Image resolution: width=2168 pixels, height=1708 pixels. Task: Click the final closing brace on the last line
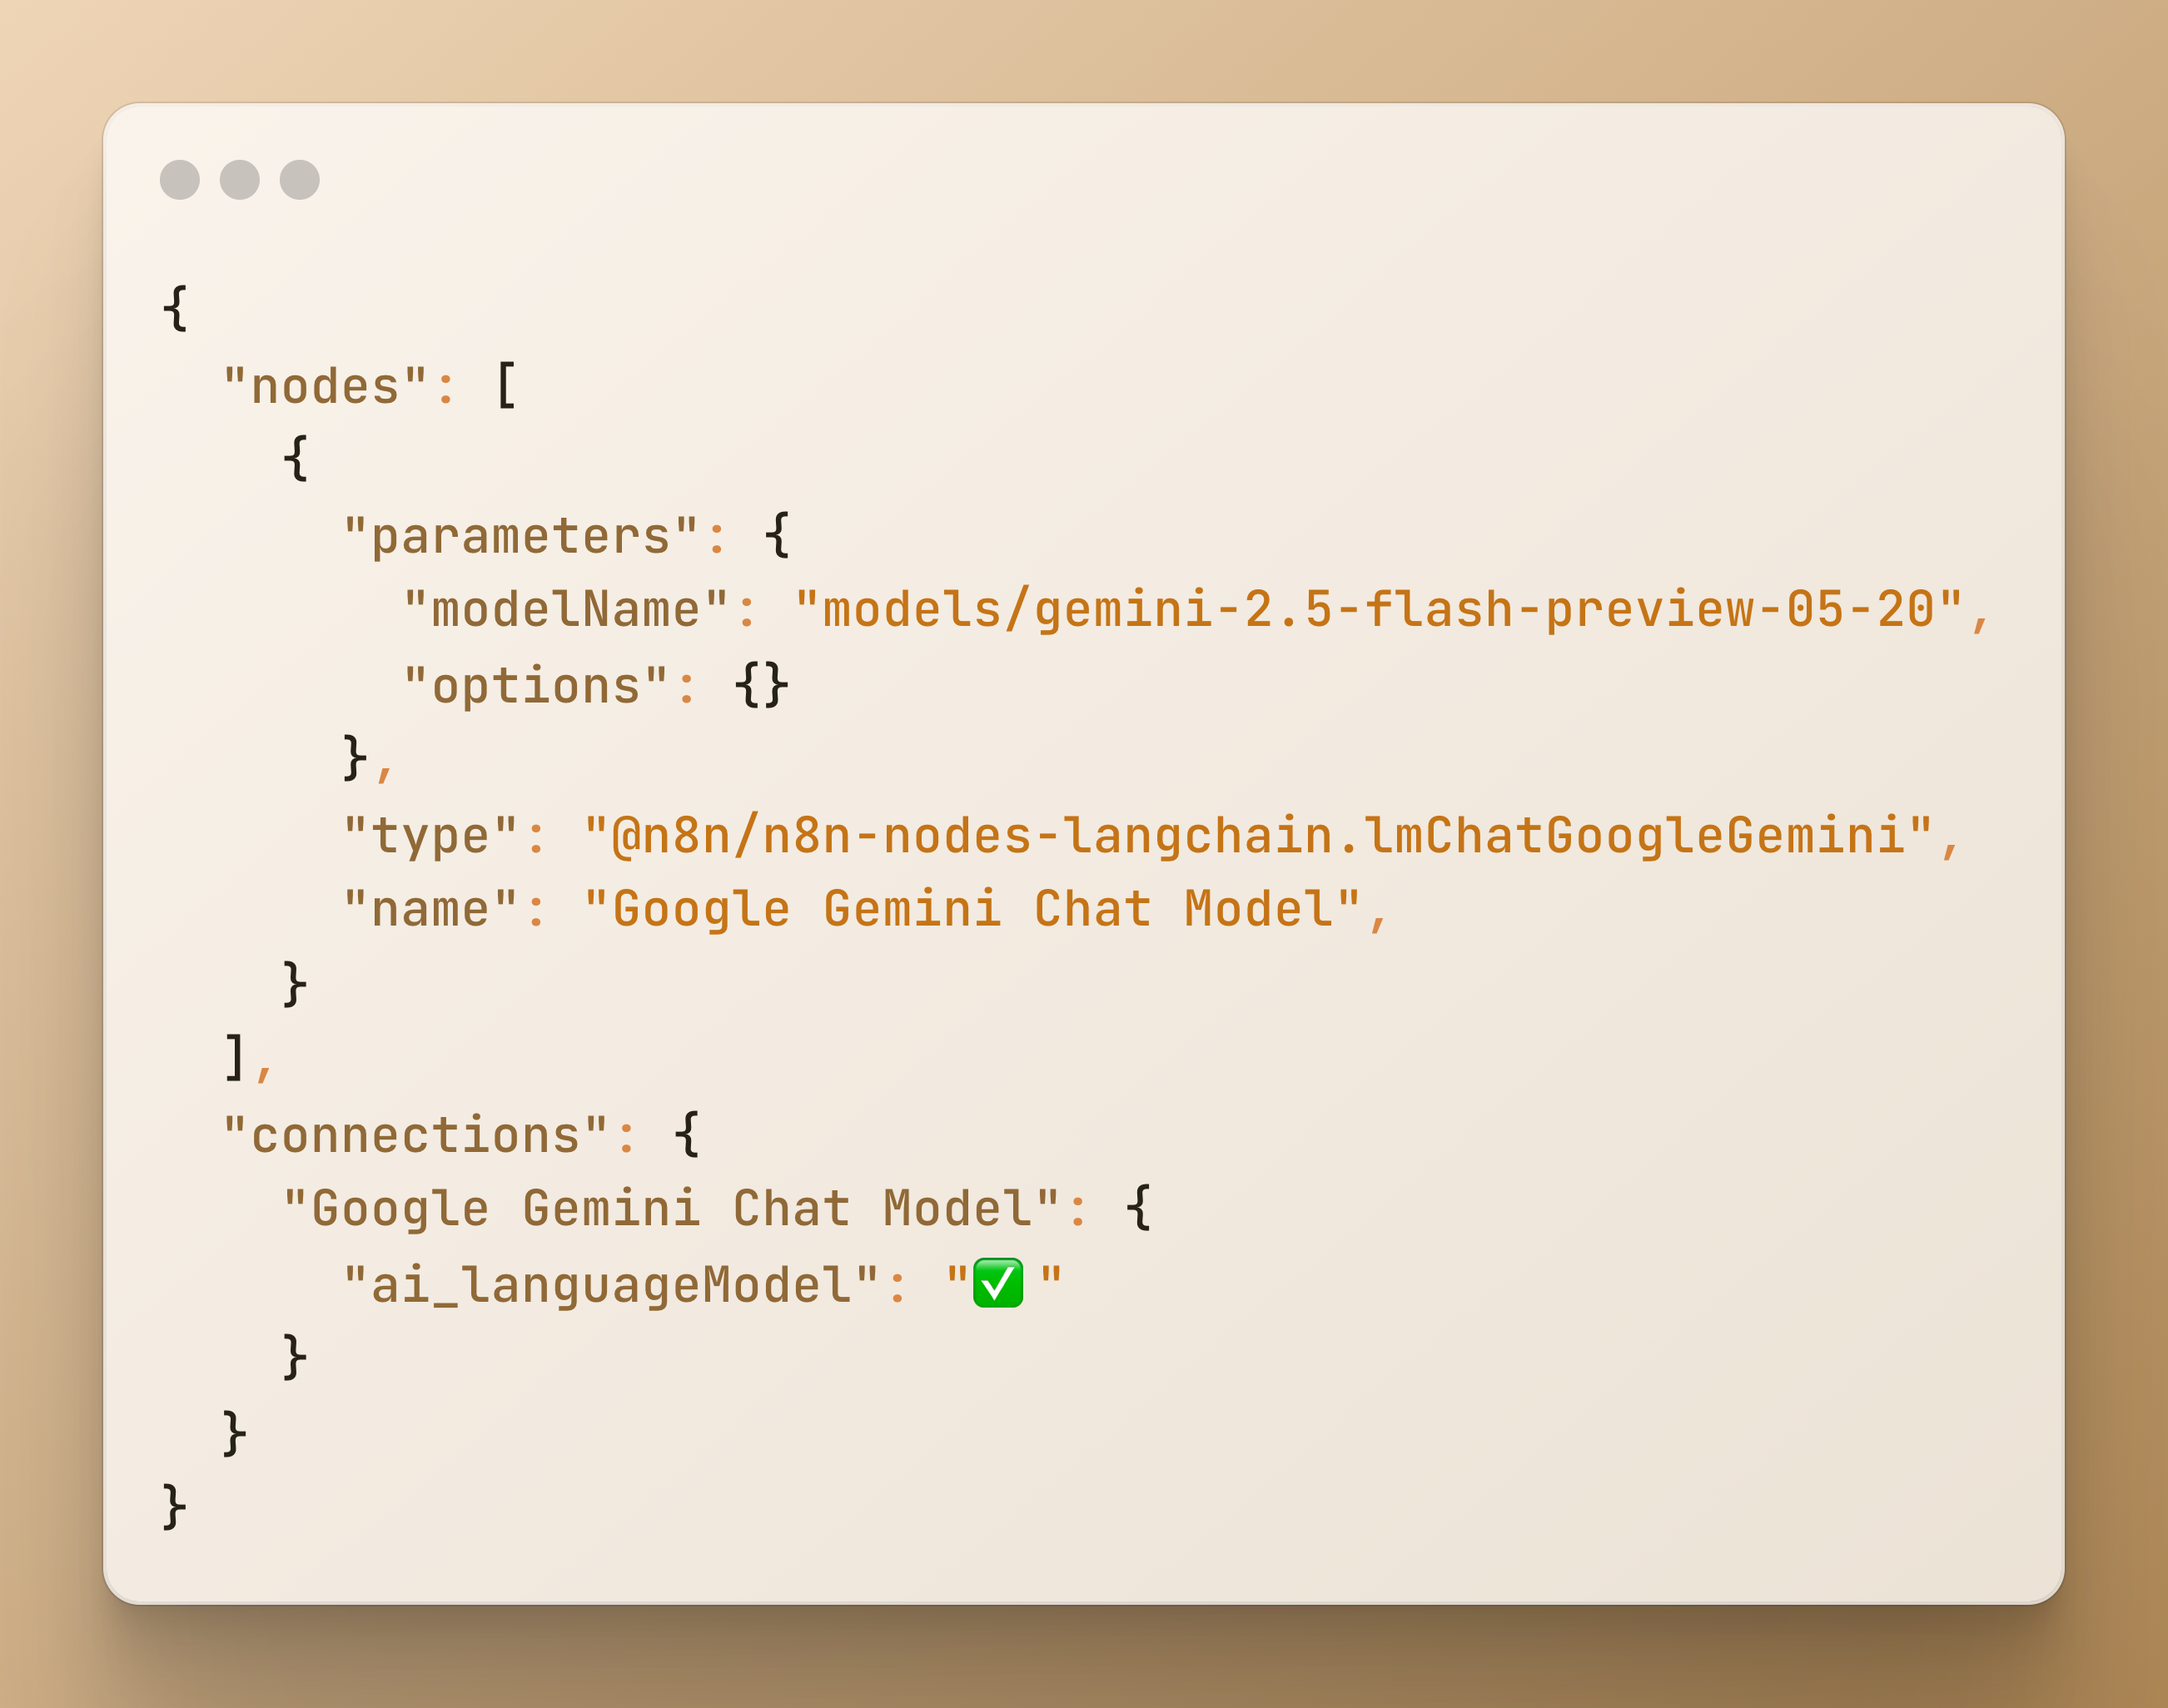(174, 1507)
